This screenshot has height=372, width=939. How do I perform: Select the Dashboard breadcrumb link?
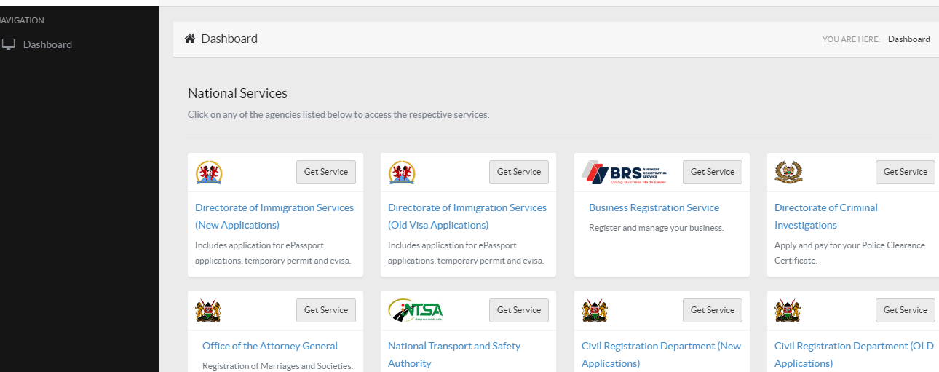click(908, 39)
